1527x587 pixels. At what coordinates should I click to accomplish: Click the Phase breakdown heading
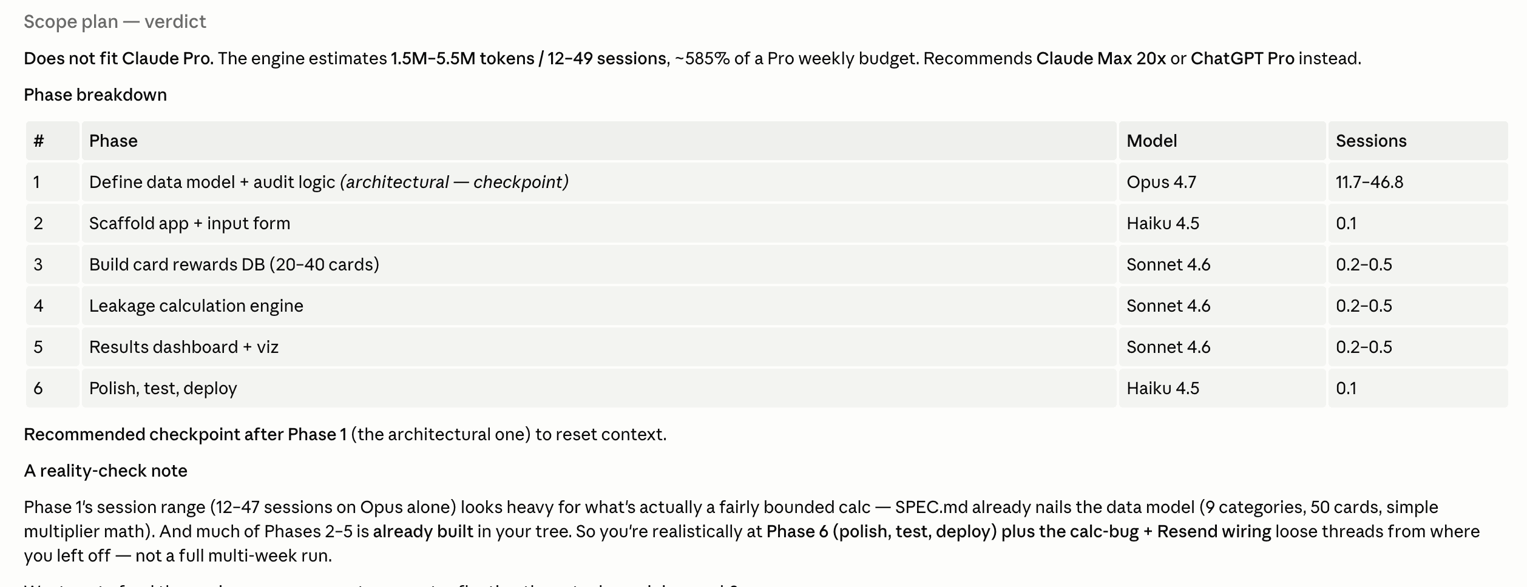(x=95, y=95)
